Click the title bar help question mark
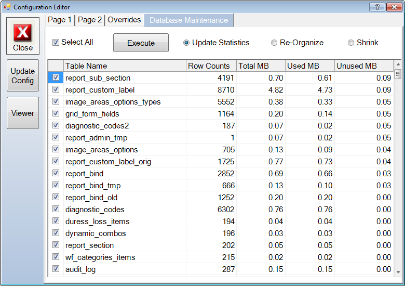 tap(377, 7)
